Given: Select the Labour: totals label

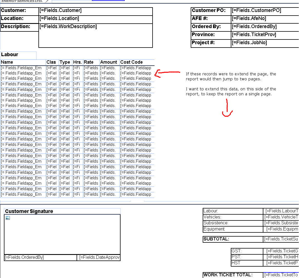Looking at the screenshot, I should click(233, 211).
